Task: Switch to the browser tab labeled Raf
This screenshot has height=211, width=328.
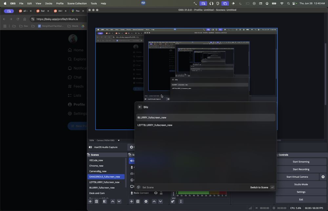Action: (43, 11)
